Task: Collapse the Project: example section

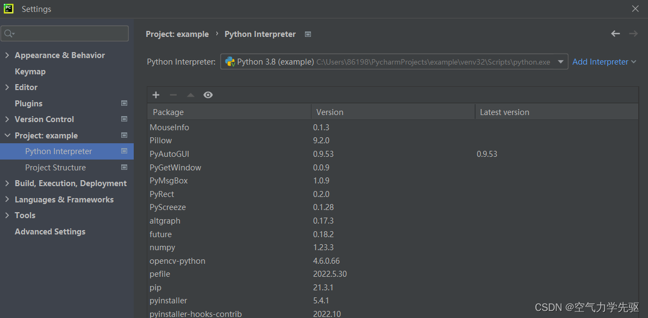Action: (7, 136)
